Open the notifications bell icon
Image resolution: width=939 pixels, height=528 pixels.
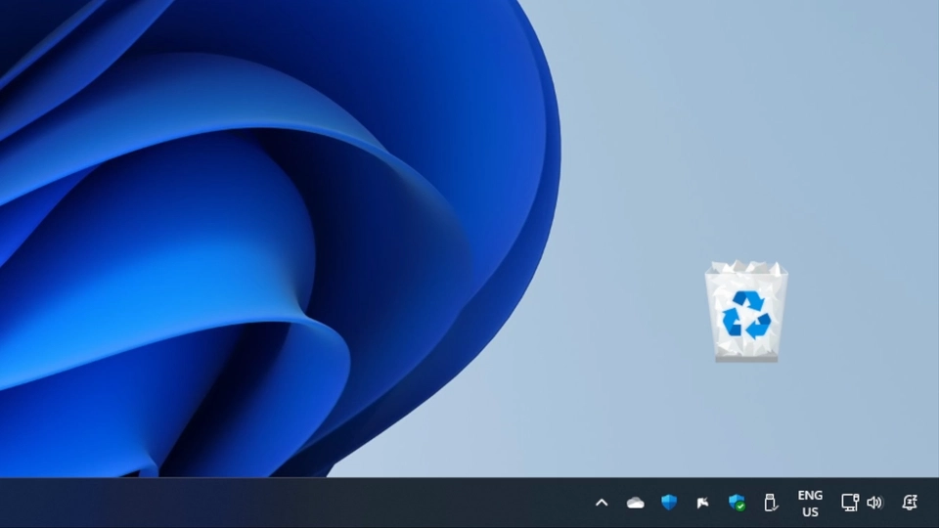[x=910, y=503]
